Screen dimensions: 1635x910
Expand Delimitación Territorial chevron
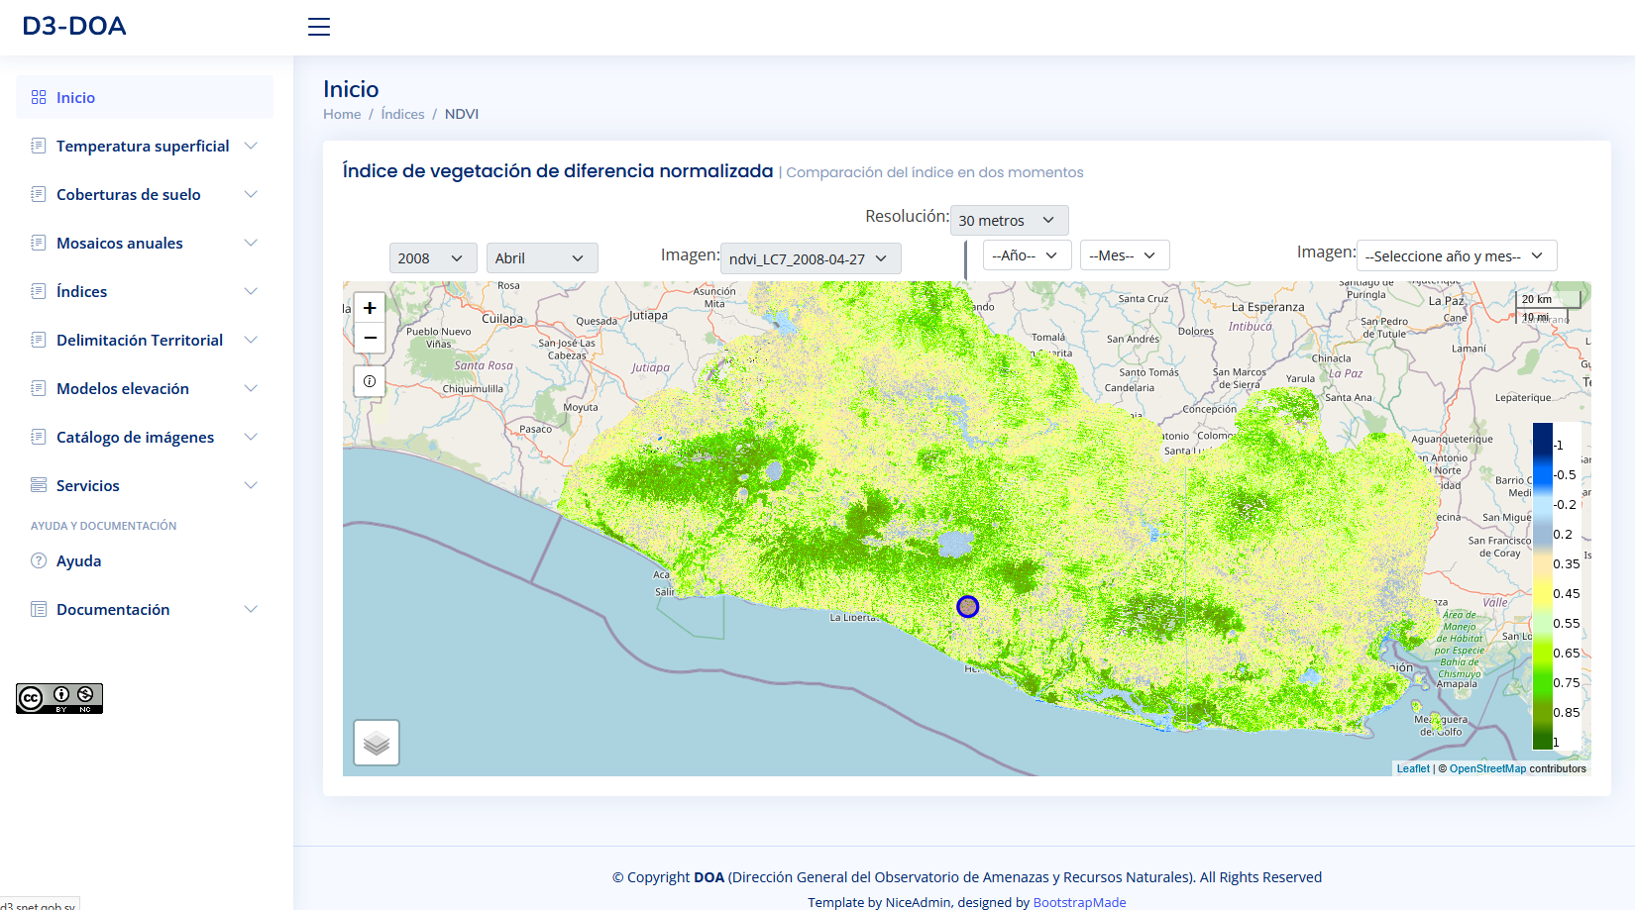[x=251, y=340]
